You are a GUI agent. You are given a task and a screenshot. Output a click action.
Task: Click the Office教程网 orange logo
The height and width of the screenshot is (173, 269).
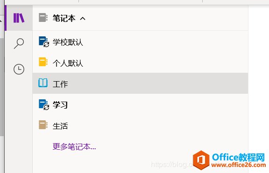(201, 160)
